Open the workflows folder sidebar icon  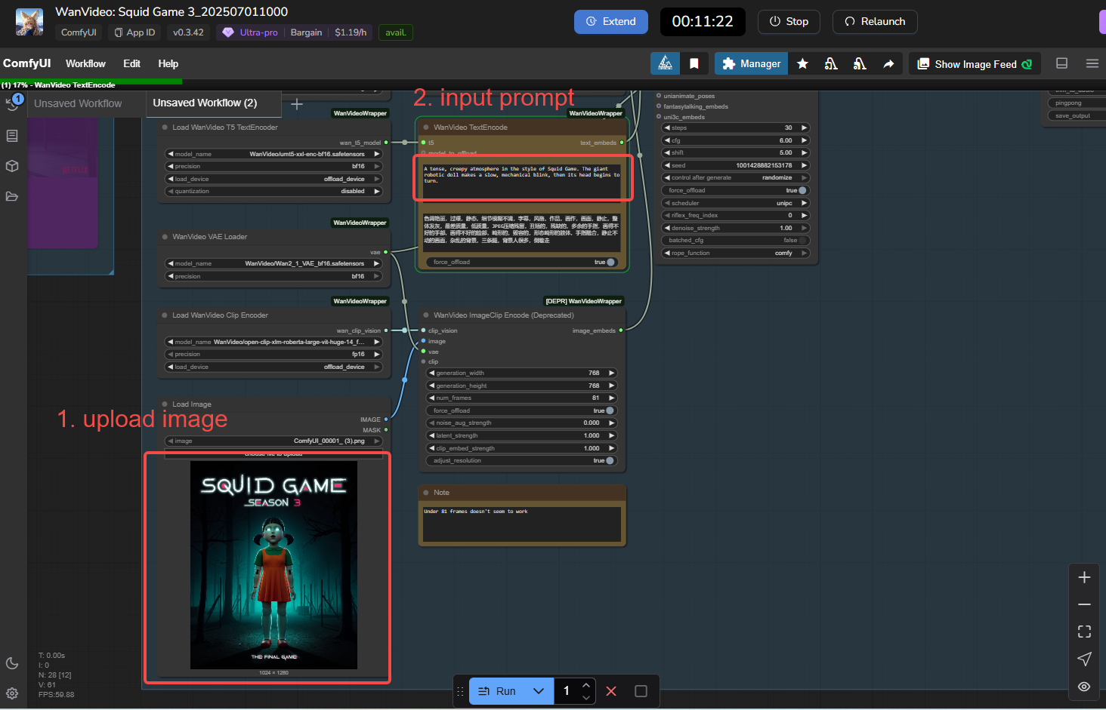(x=12, y=196)
